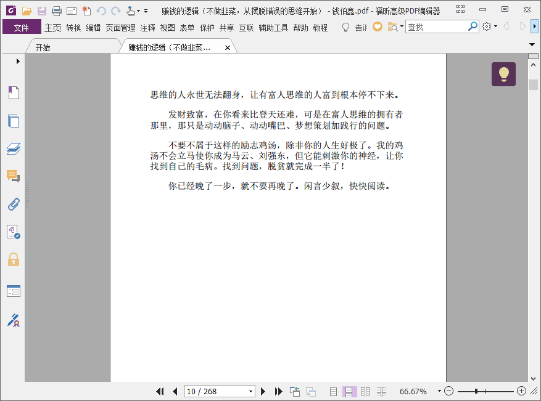Viewport: 541px width, 401px height.
Task: Open the form fields panel icon
Action: point(14,291)
